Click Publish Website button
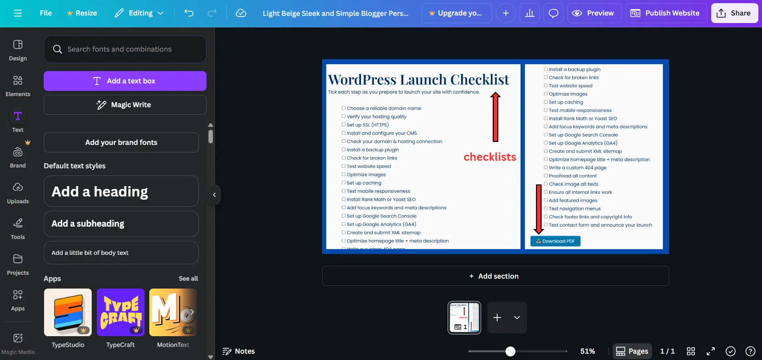Screen dimensions: 762x360 click(666, 13)
